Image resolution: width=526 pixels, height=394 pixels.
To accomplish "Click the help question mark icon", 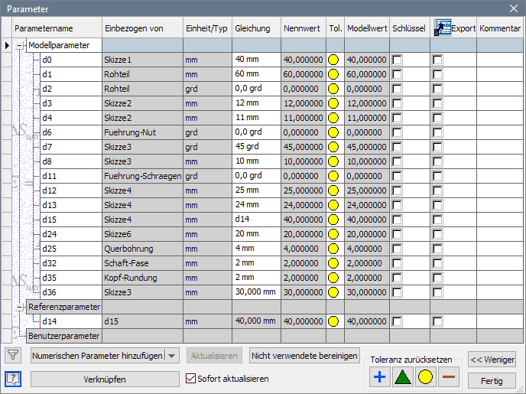I will pyautogui.click(x=13, y=379).
